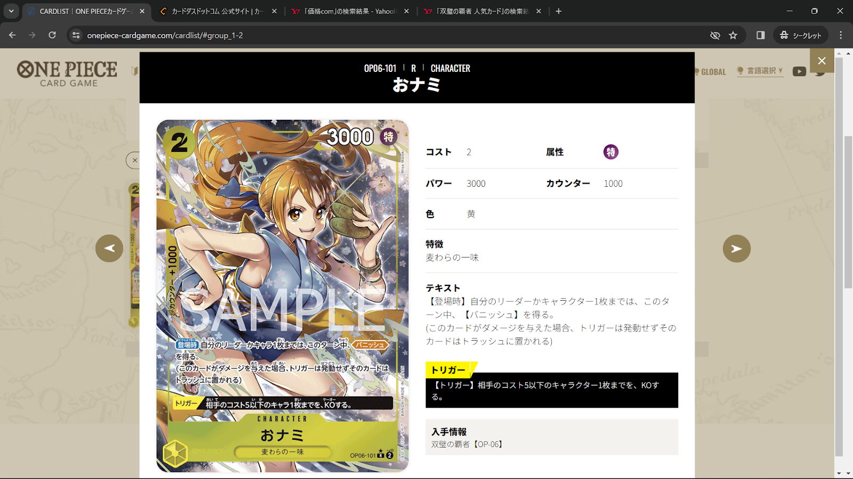Switch to the 価格com Yahoo search tab
853x479 pixels.
coord(349,11)
